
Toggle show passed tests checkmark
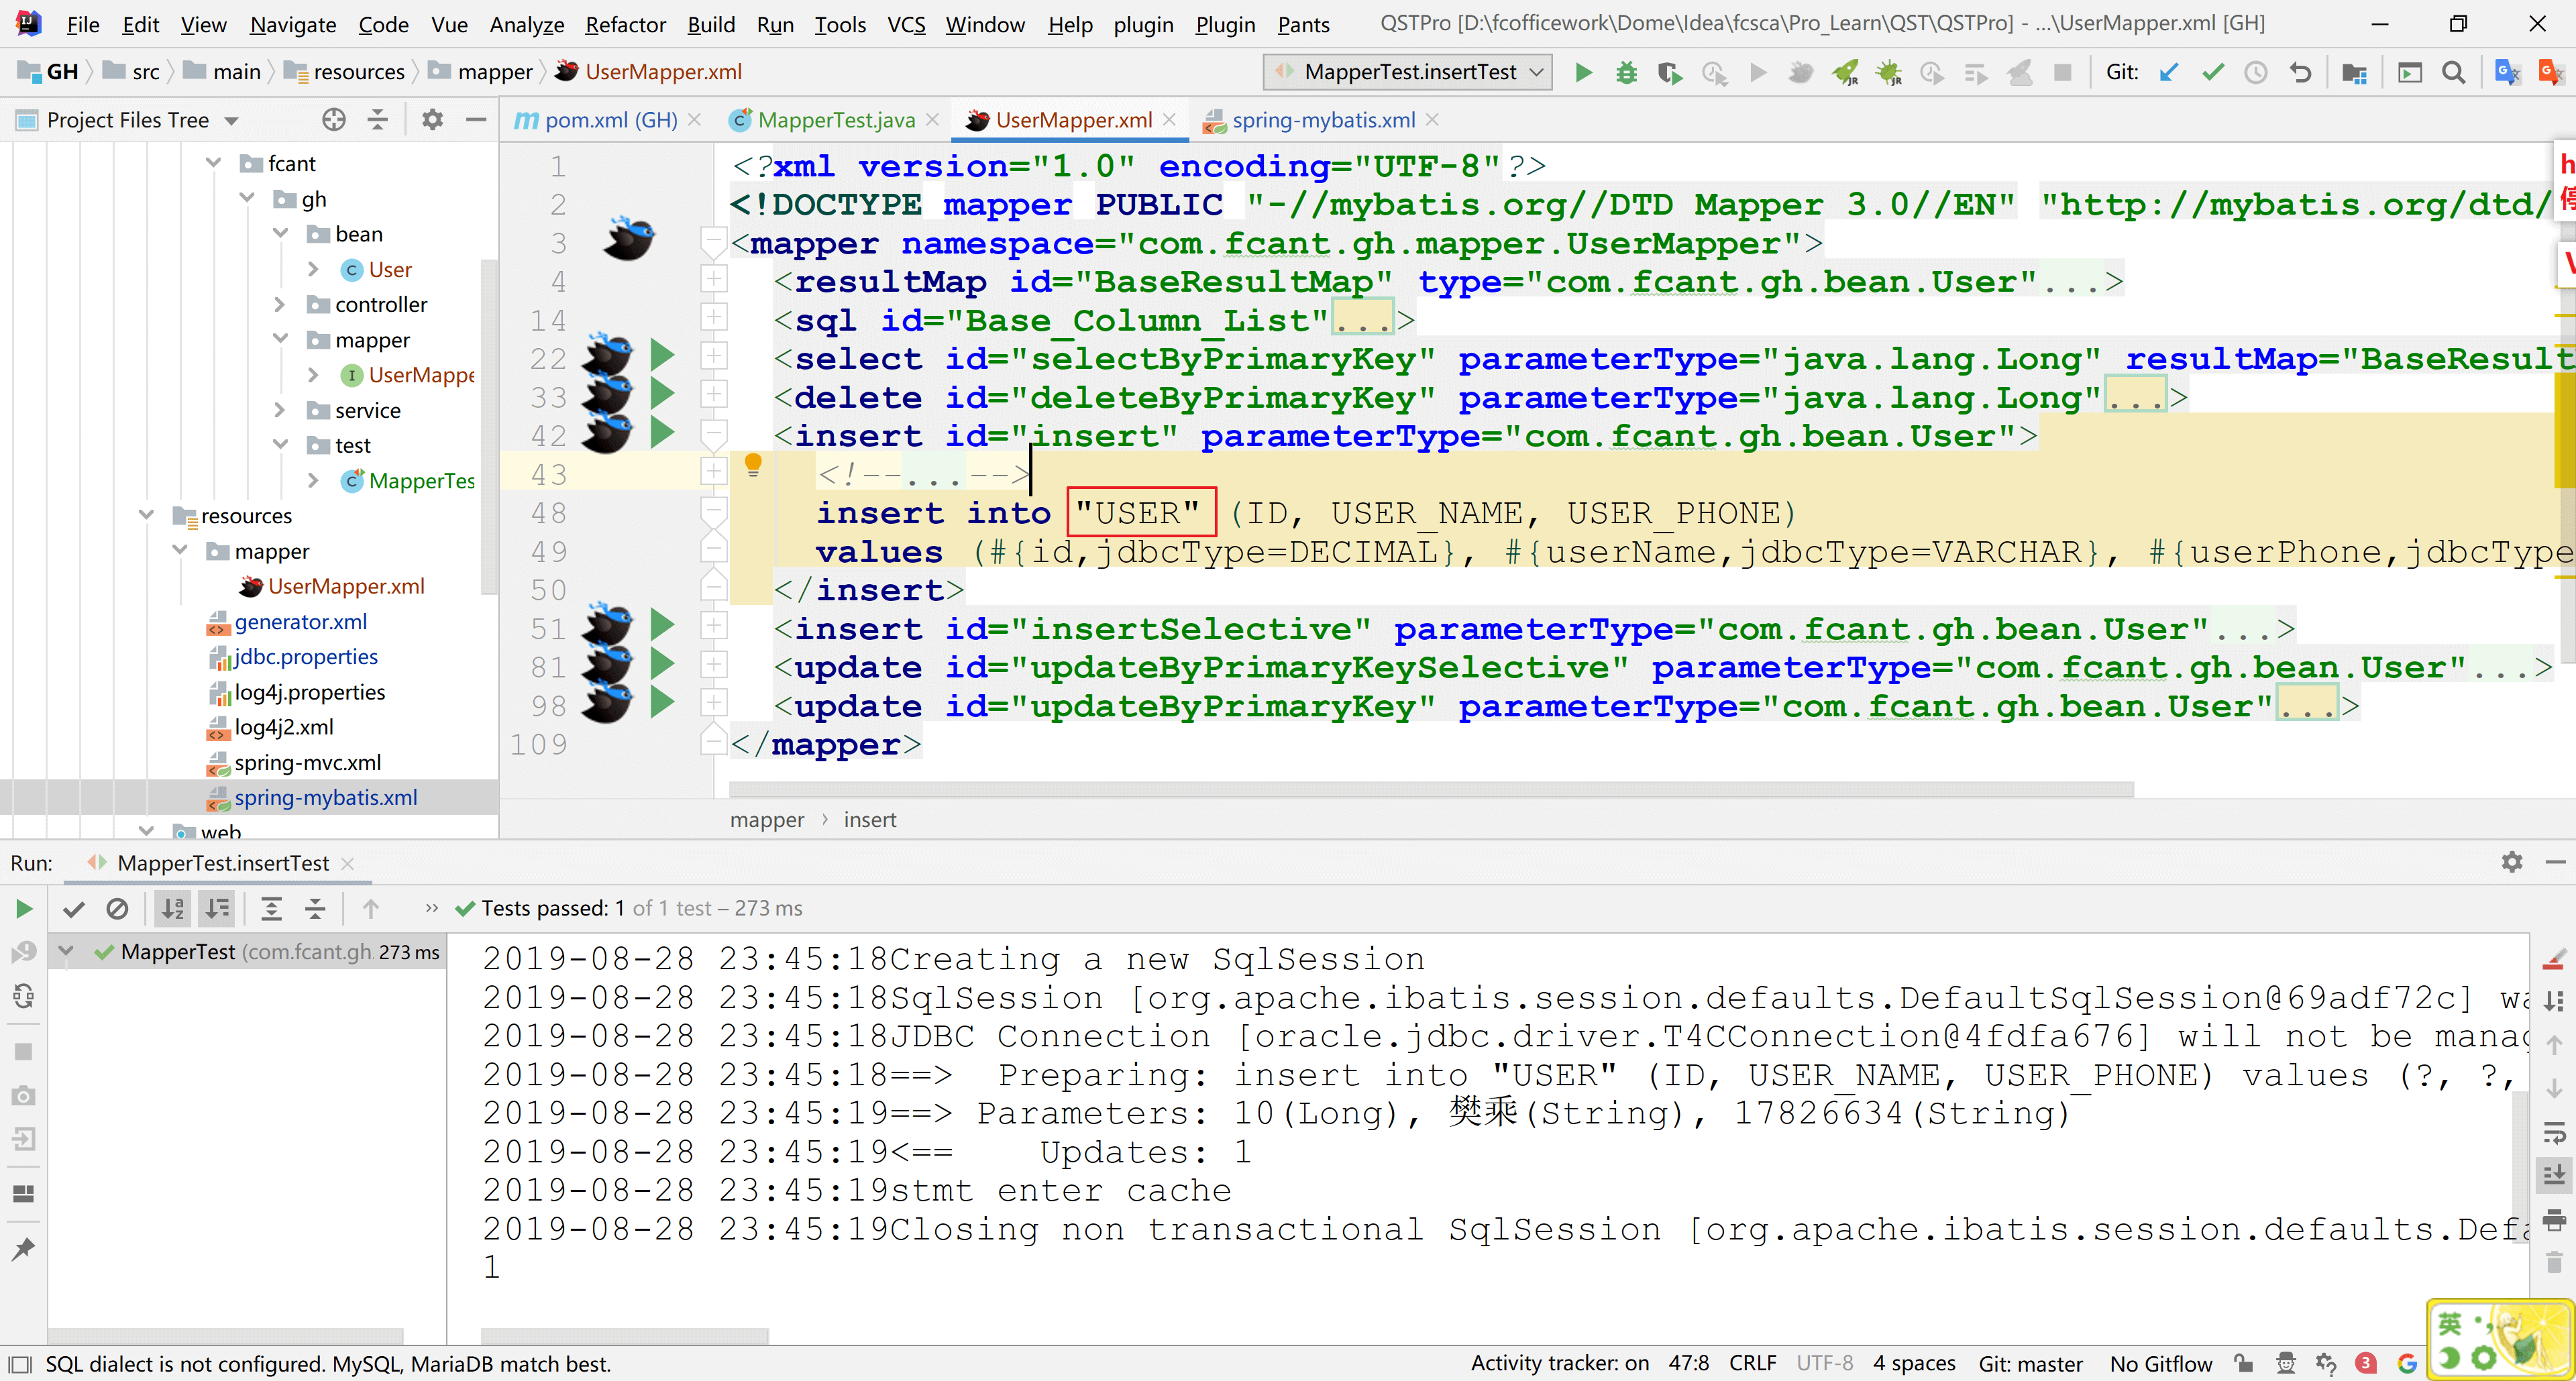(73, 909)
